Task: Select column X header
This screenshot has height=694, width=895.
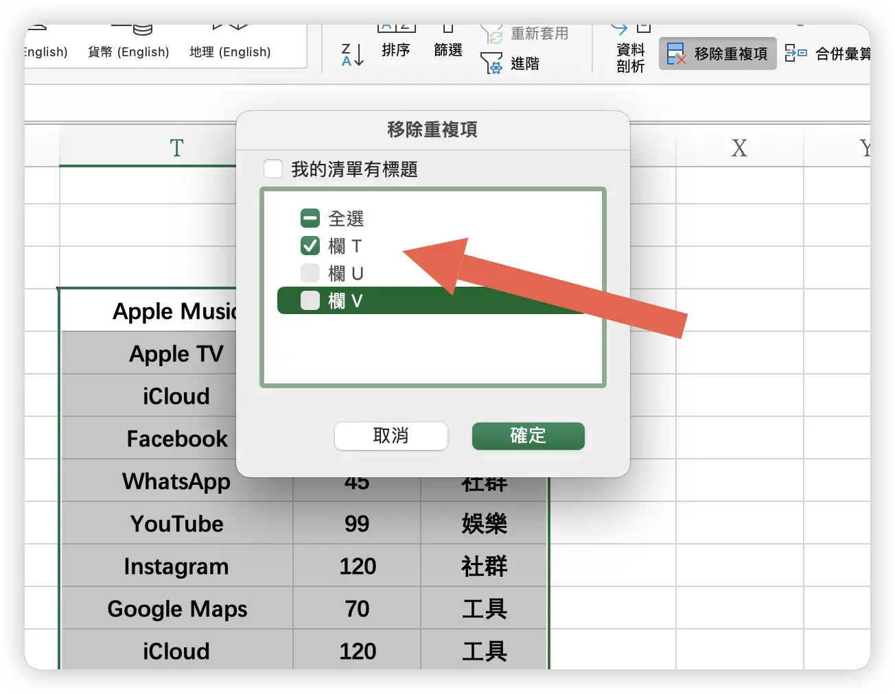Action: click(x=739, y=147)
